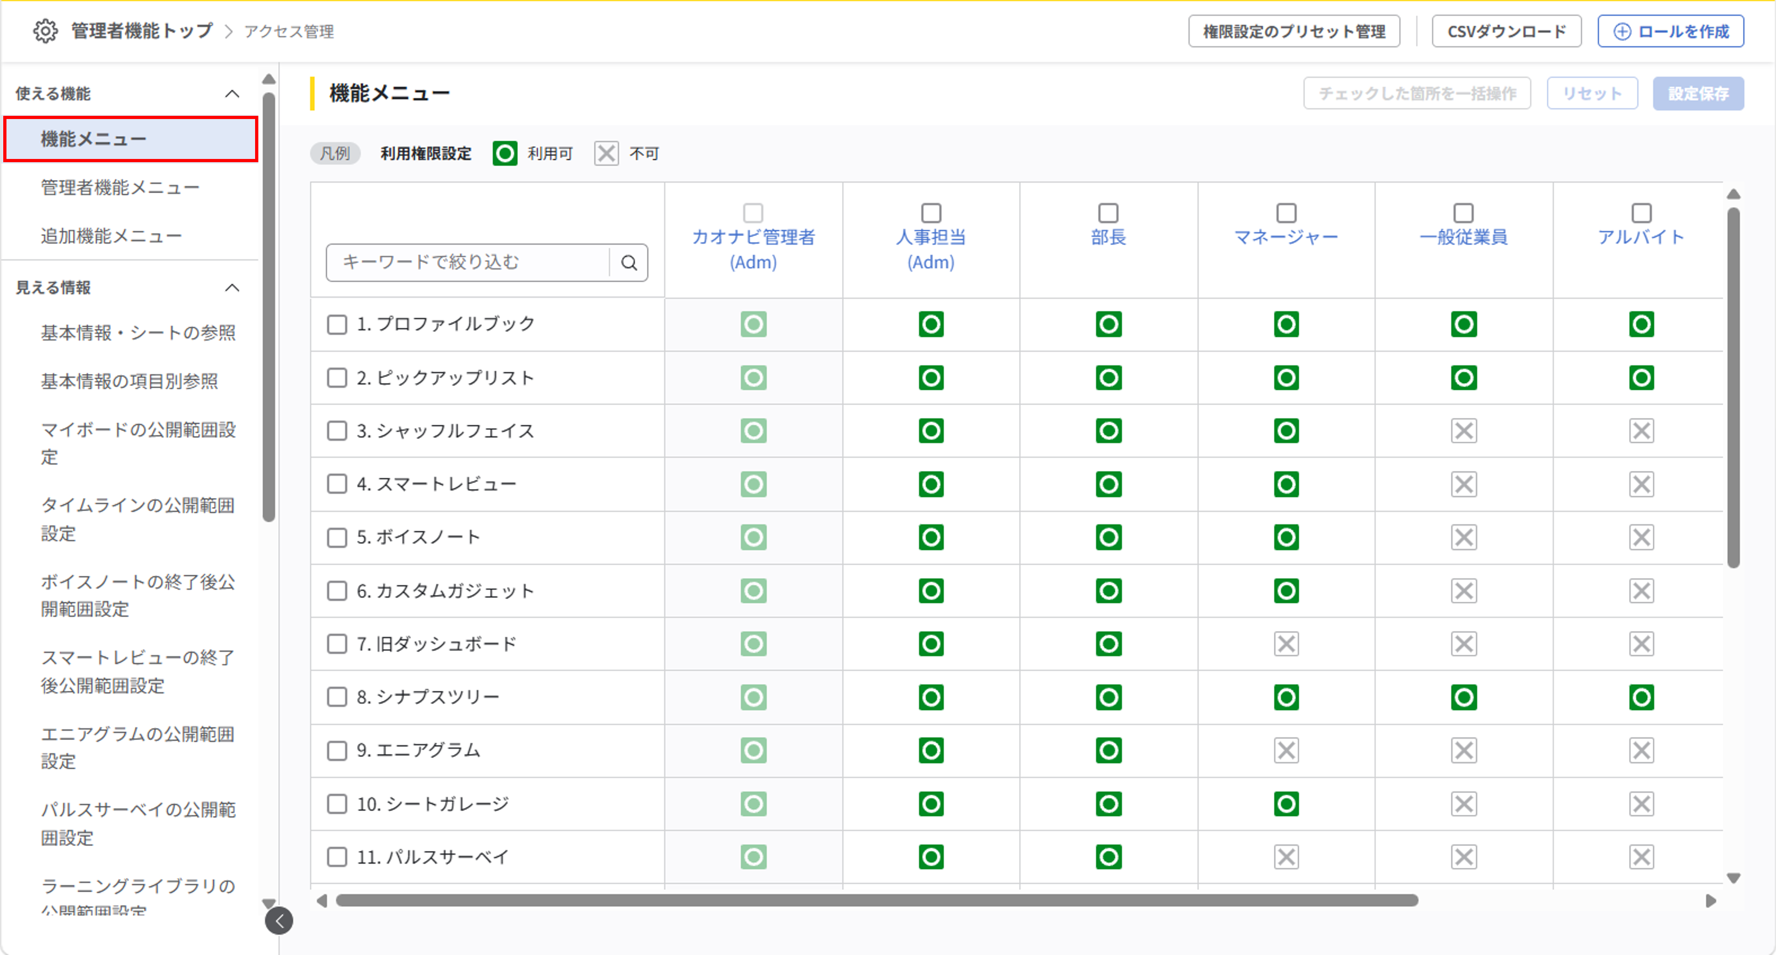Toggle 人事担当 permission for プロファイルブック
This screenshot has width=1776, height=955.
(x=931, y=324)
